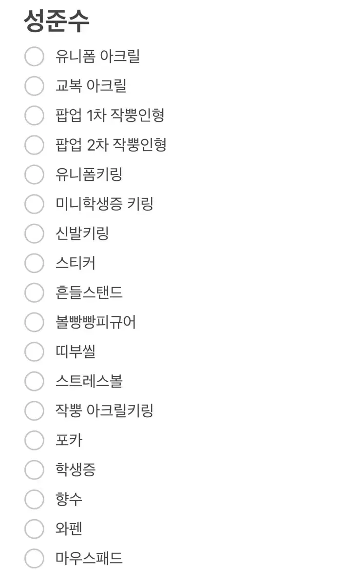This screenshot has width=338, height=585.
Task: Pick the 스트레스볼 option
Action: coord(34,381)
